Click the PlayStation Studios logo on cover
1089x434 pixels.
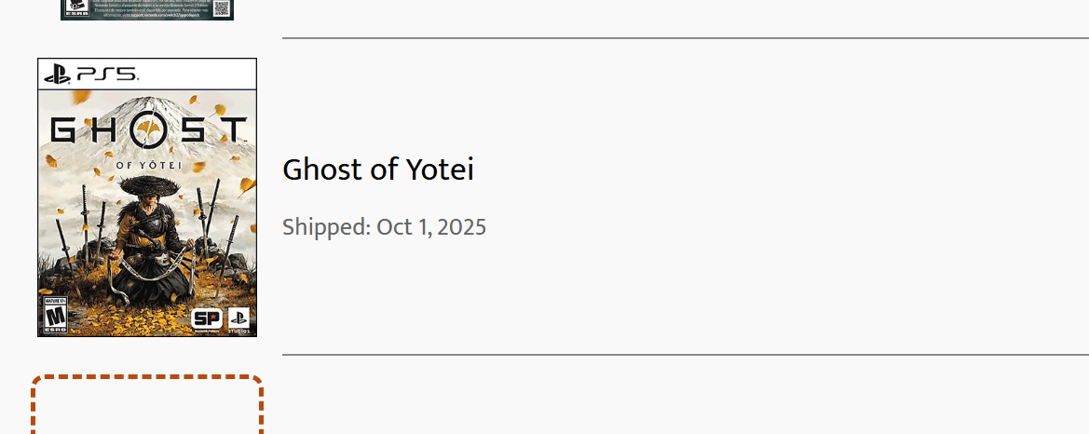coord(238,319)
